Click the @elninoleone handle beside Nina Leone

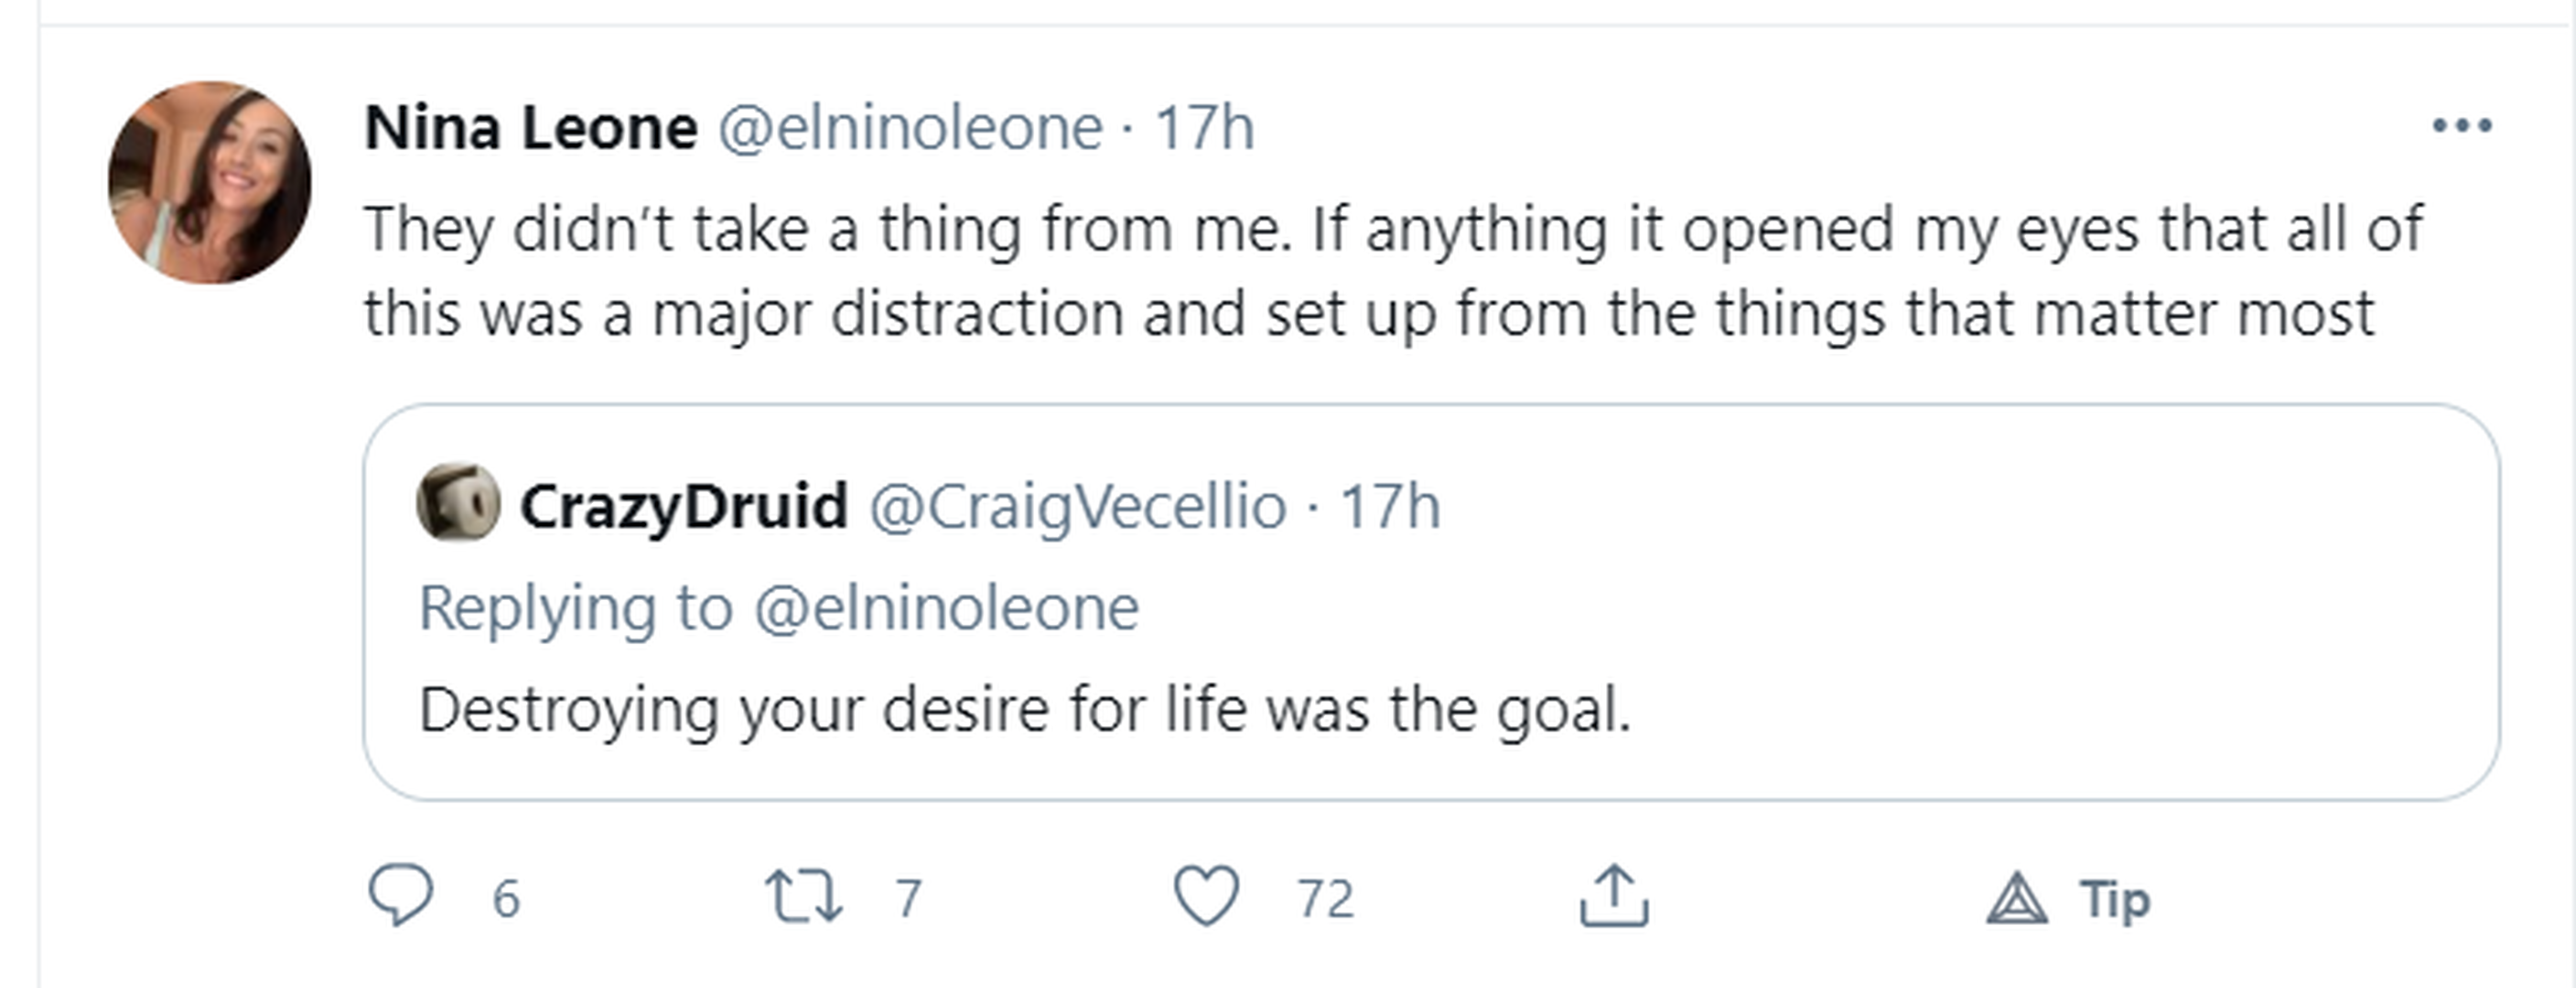(910, 128)
